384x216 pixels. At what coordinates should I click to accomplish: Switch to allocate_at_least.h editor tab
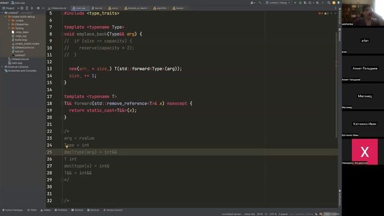[137, 8]
